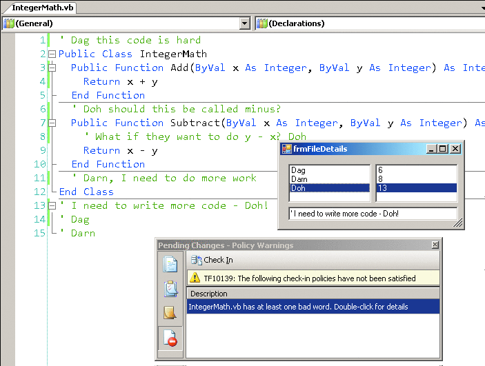Click on 'Return x - y' code line
Screen dimensions: 485x366
pyautogui.click(x=121, y=150)
